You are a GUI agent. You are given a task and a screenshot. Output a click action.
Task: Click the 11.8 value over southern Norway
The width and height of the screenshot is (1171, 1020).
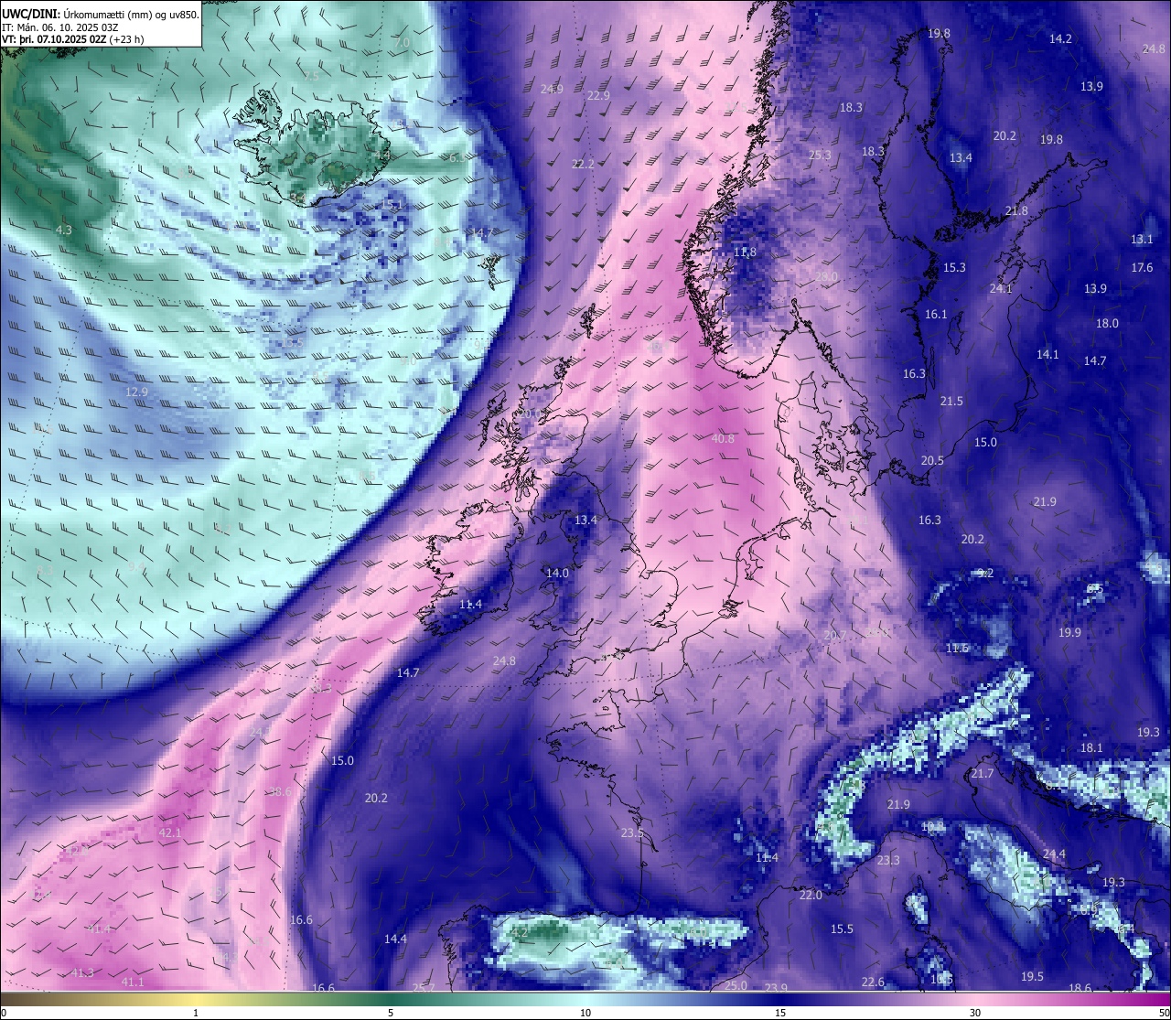pos(745,252)
